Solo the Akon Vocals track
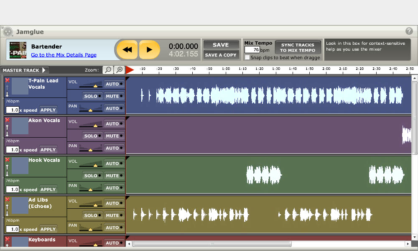 click(92, 136)
